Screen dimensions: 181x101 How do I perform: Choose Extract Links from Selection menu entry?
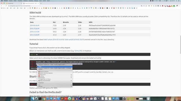(x=55, y=73)
